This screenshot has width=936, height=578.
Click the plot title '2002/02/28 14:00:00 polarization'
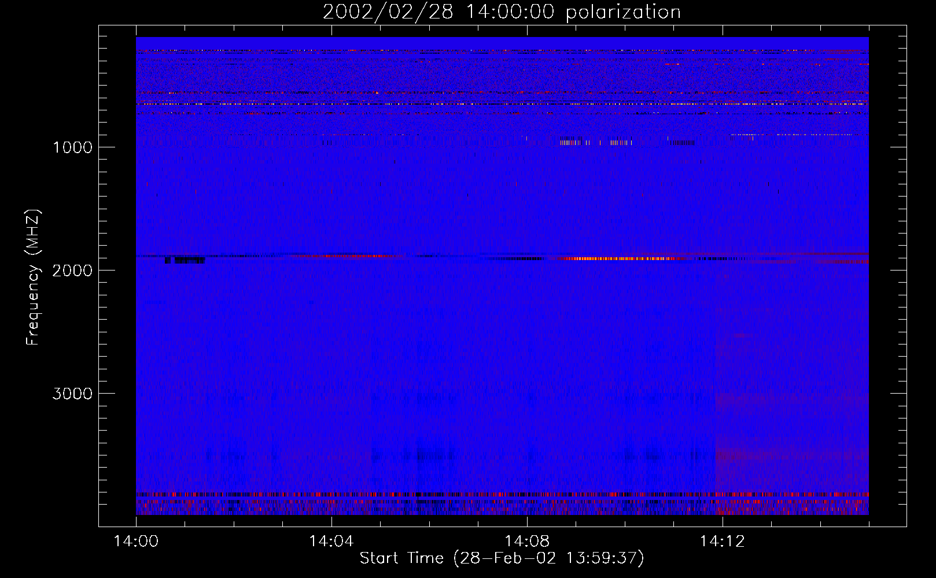tap(502, 12)
